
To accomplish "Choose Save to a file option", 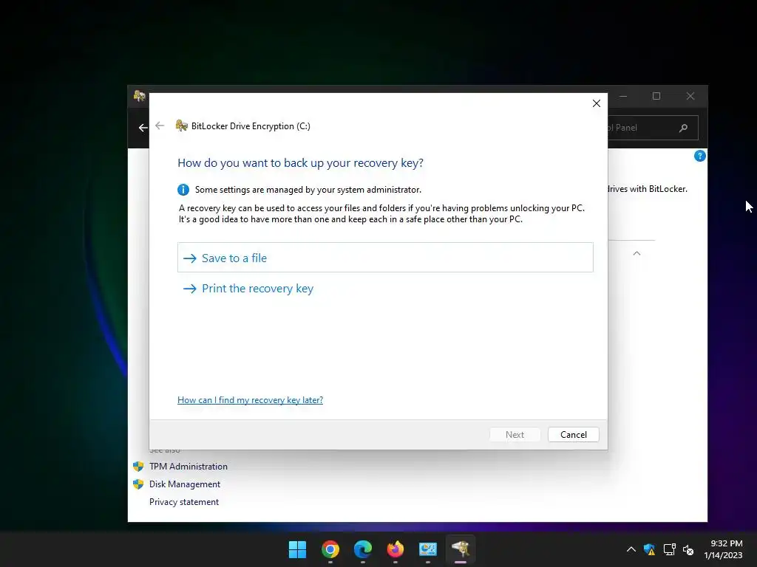I will pyautogui.click(x=385, y=258).
